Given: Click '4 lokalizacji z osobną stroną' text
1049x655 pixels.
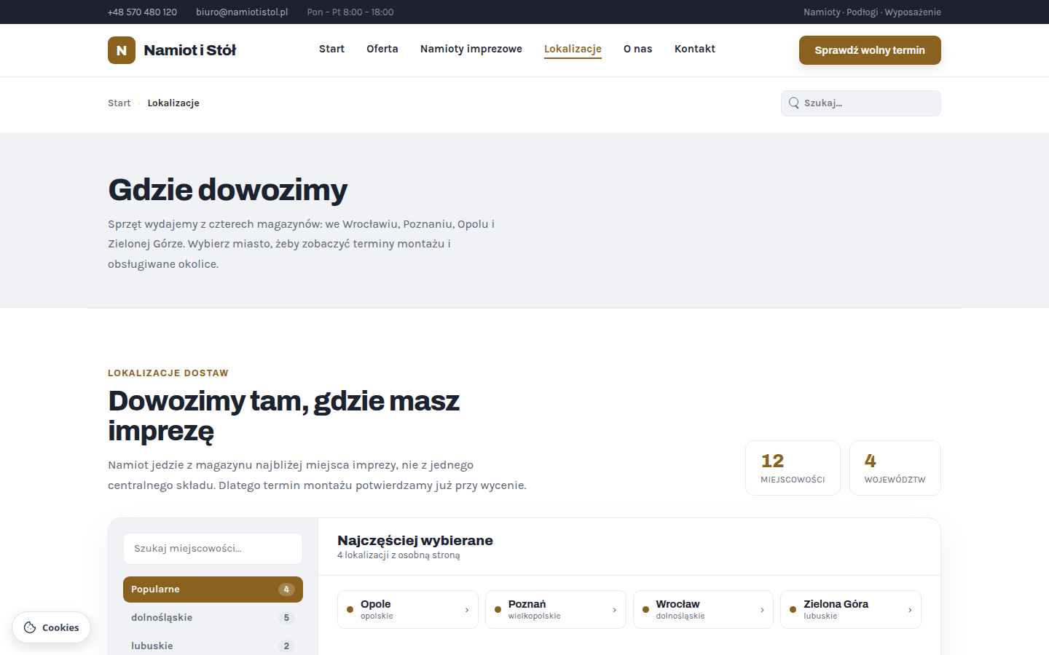Looking at the screenshot, I should 398,555.
